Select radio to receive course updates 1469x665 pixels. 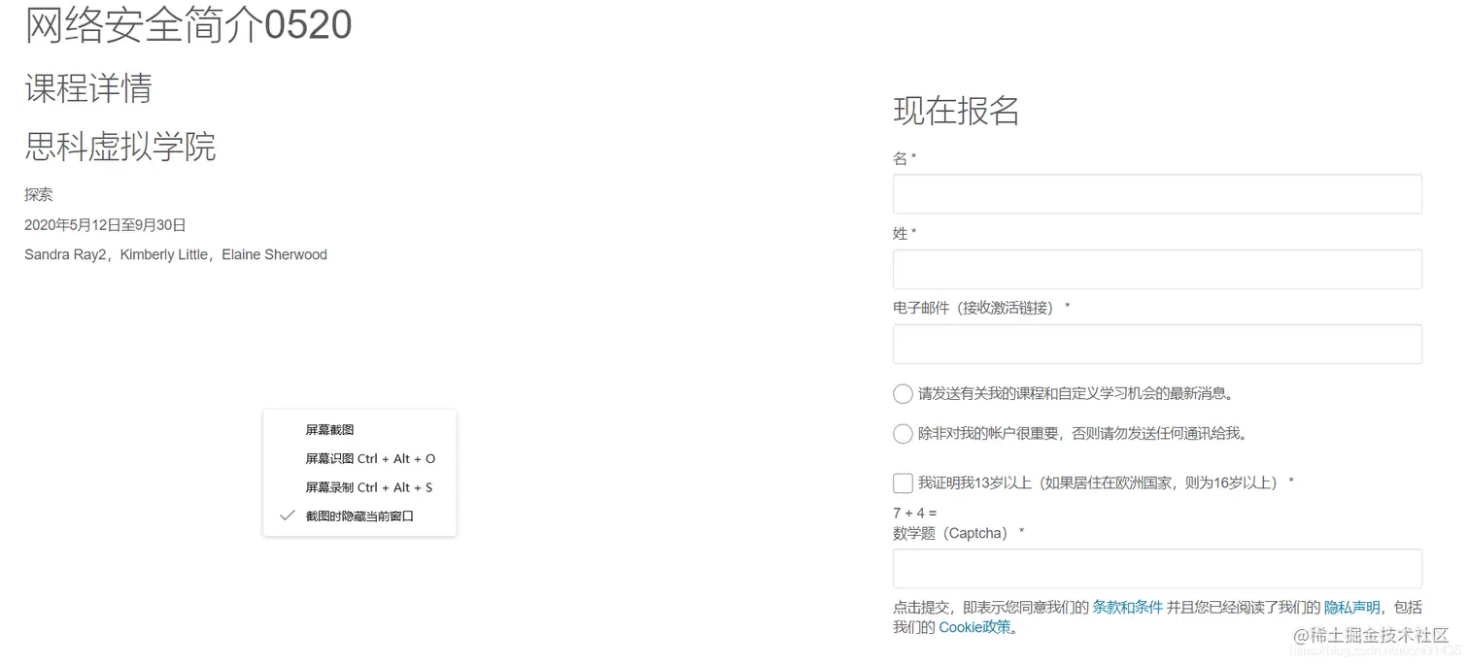pyautogui.click(x=902, y=393)
